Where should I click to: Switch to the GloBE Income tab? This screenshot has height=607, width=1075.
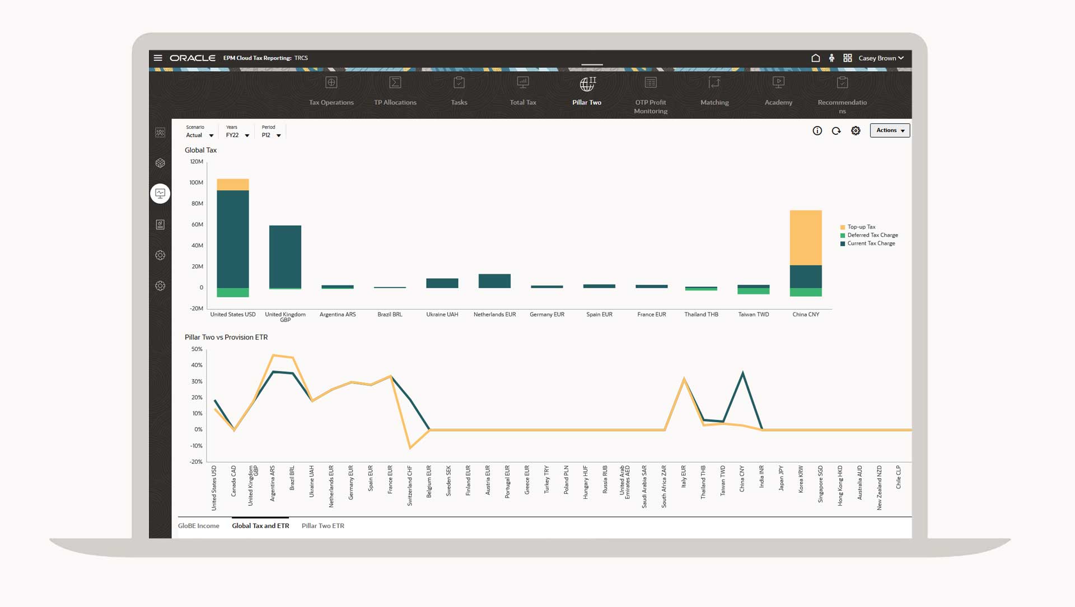(x=198, y=526)
